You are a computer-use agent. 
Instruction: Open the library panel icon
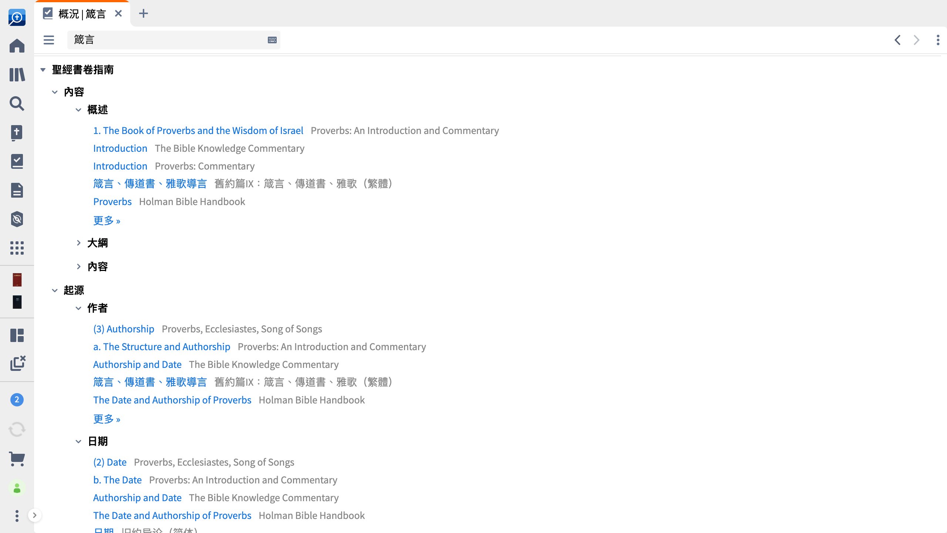click(x=17, y=74)
